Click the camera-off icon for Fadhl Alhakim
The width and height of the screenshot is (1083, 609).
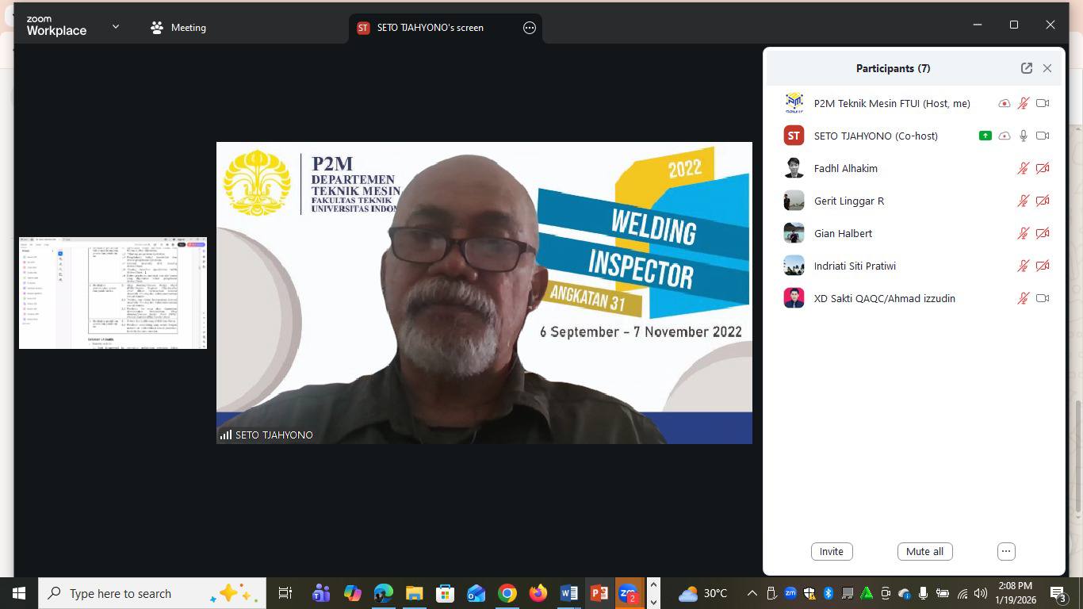click(1043, 168)
